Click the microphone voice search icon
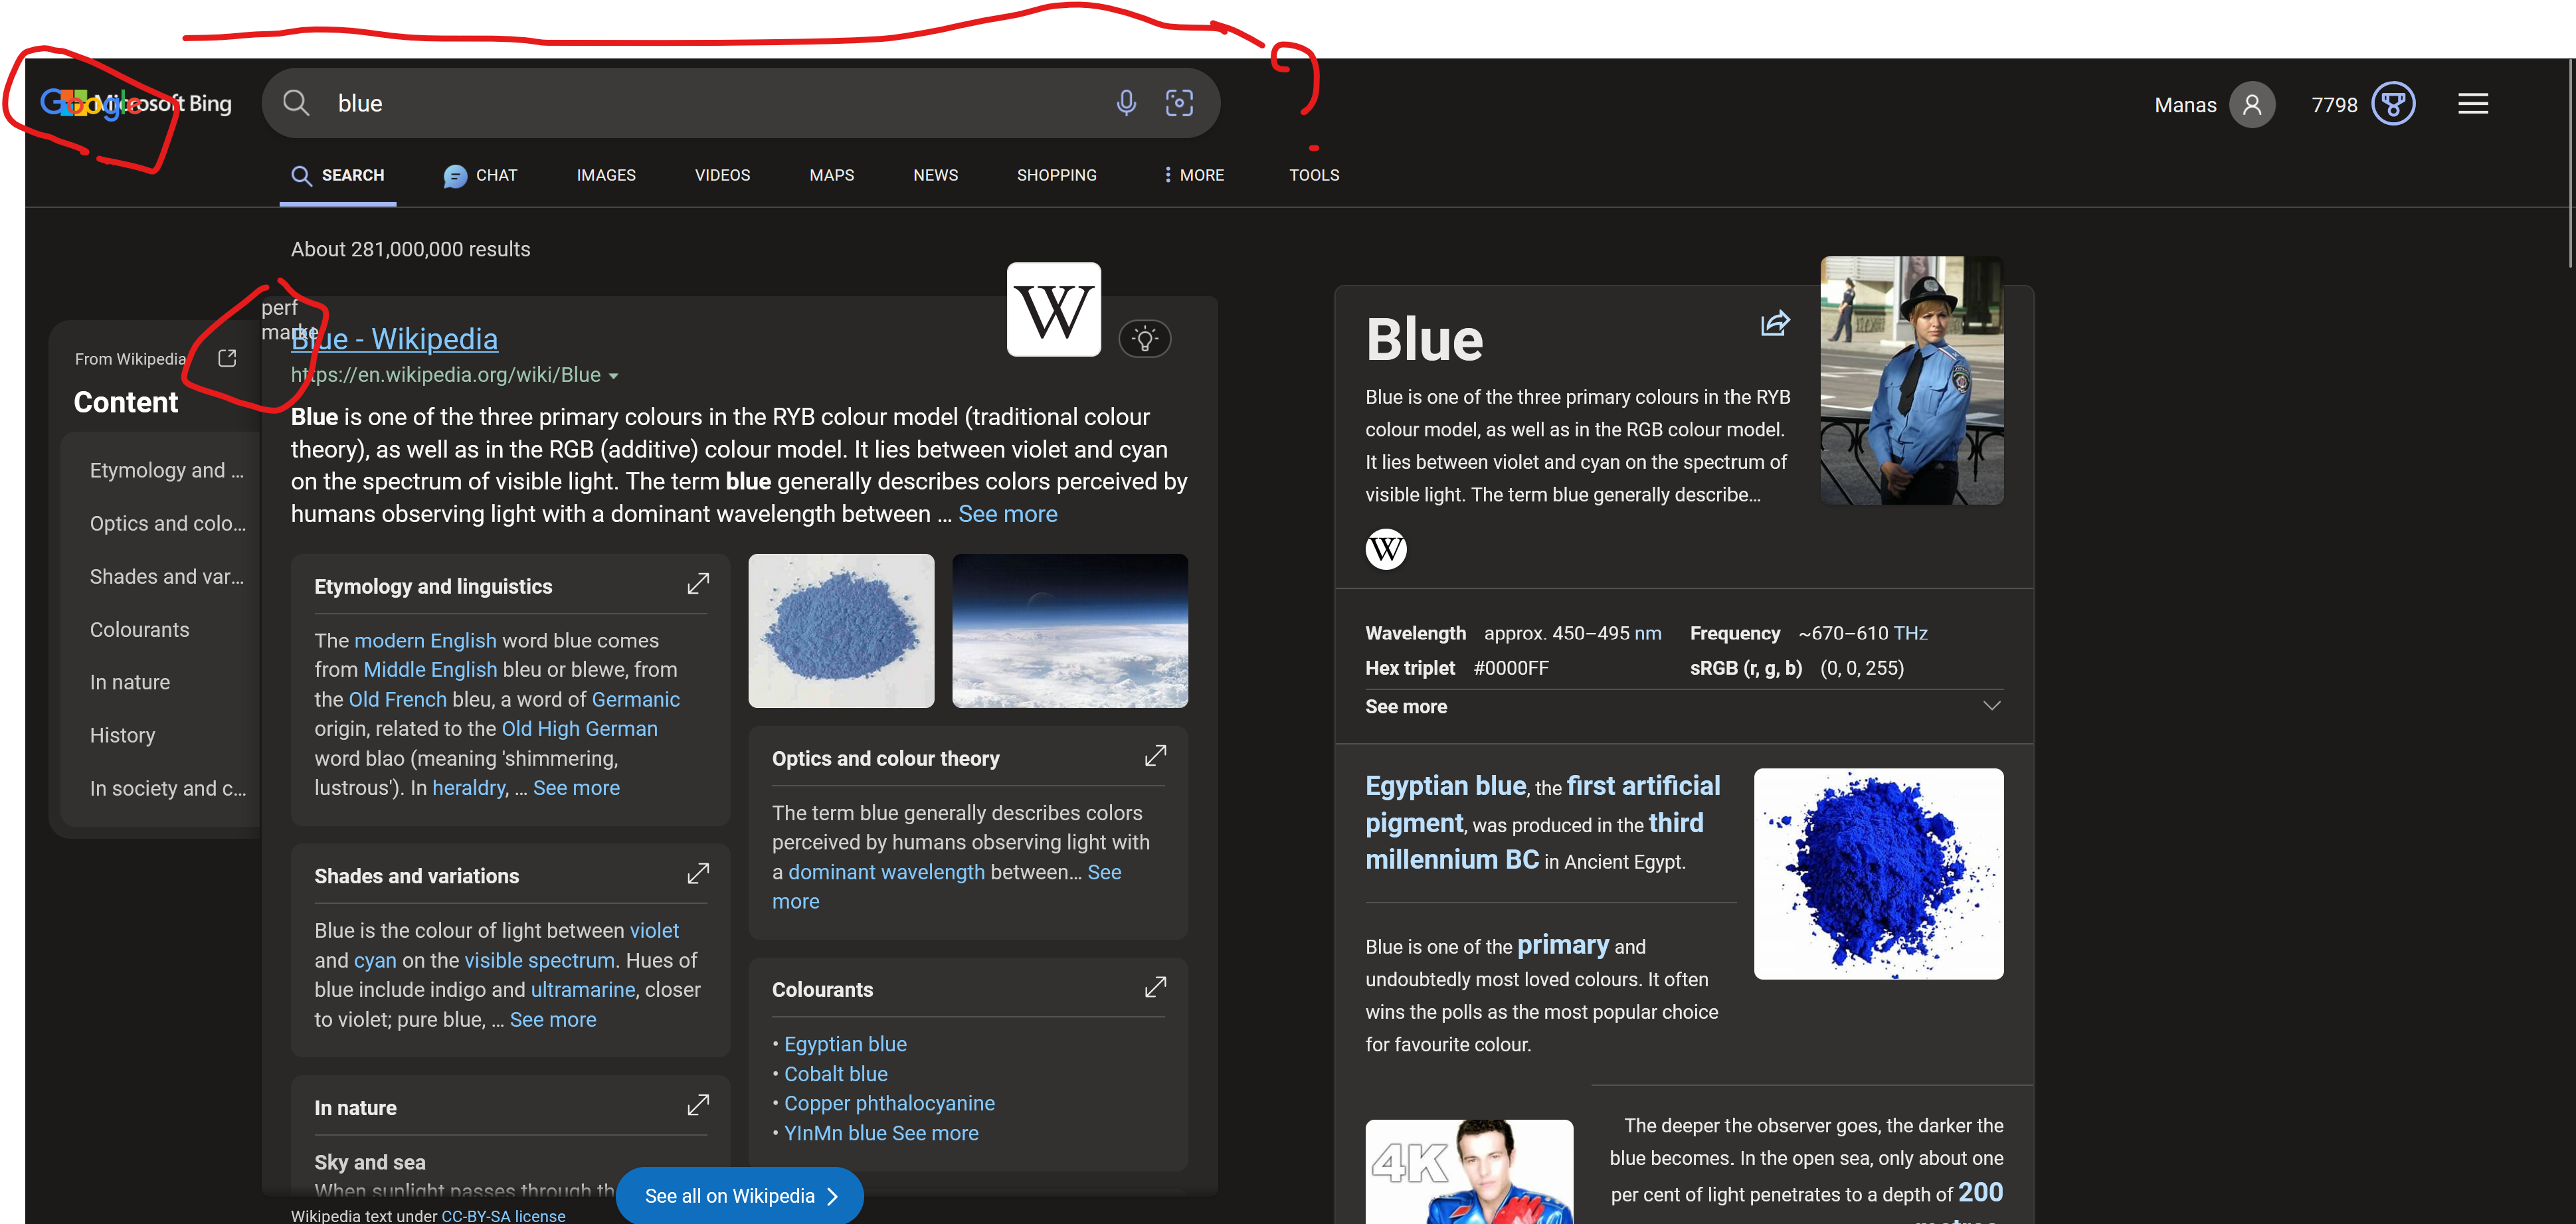2576x1224 pixels. (1126, 102)
